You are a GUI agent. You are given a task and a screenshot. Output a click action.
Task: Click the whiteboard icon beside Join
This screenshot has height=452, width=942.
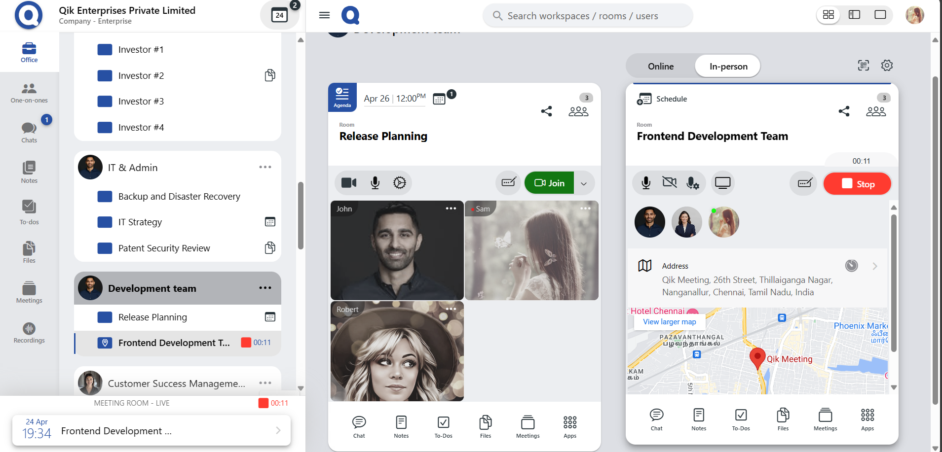click(x=508, y=183)
